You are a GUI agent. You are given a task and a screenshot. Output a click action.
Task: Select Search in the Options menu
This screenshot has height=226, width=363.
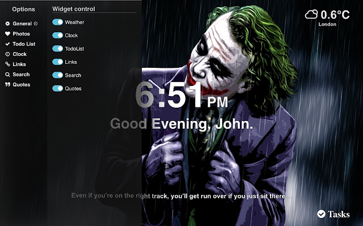tap(21, 75)
